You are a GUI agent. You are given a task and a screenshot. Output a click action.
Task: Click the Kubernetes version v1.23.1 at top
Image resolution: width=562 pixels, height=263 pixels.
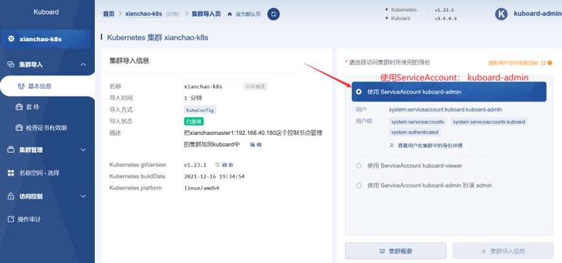coord(444,10)
